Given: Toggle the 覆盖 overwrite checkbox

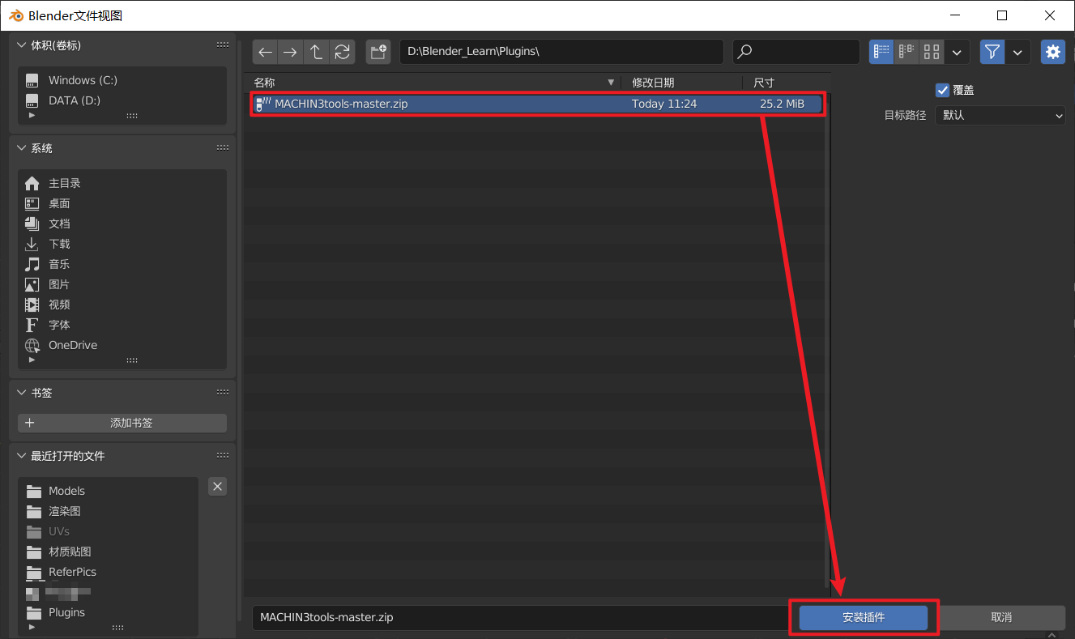Looking at the screenshot, I should point(942,91).
